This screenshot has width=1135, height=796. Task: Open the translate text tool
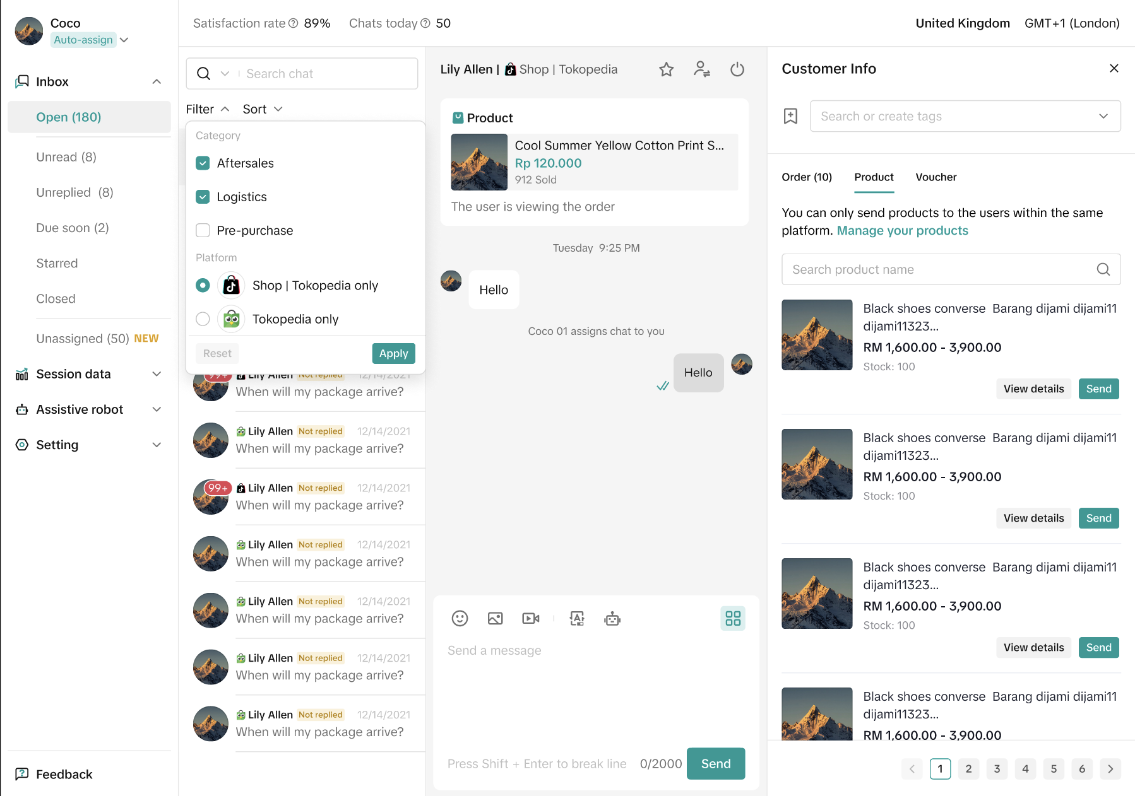point(577,619)
